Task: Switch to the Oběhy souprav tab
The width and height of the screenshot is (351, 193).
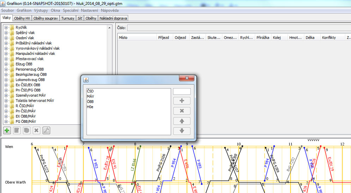Action: [46, 18]
